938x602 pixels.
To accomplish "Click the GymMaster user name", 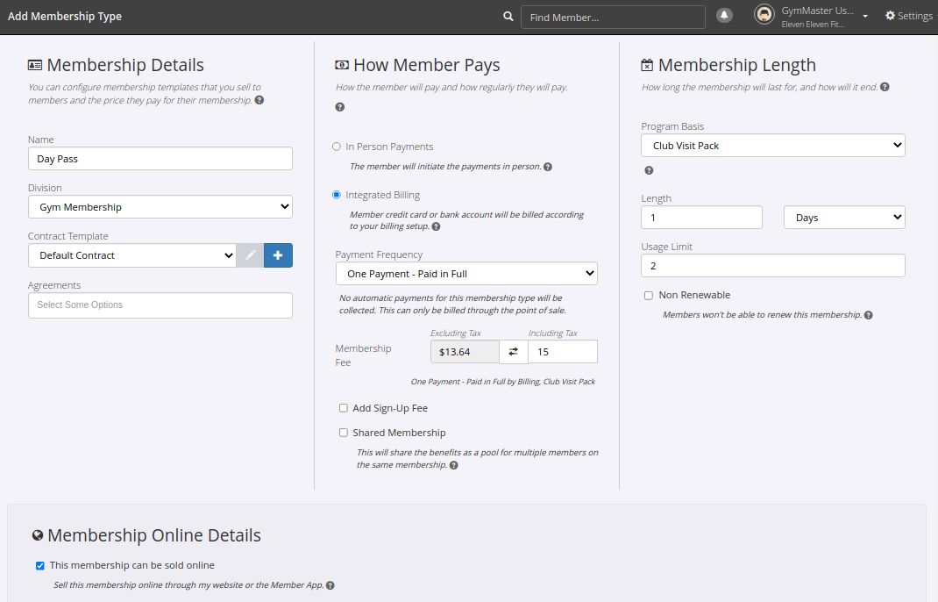I will click(x=817, y=11).
